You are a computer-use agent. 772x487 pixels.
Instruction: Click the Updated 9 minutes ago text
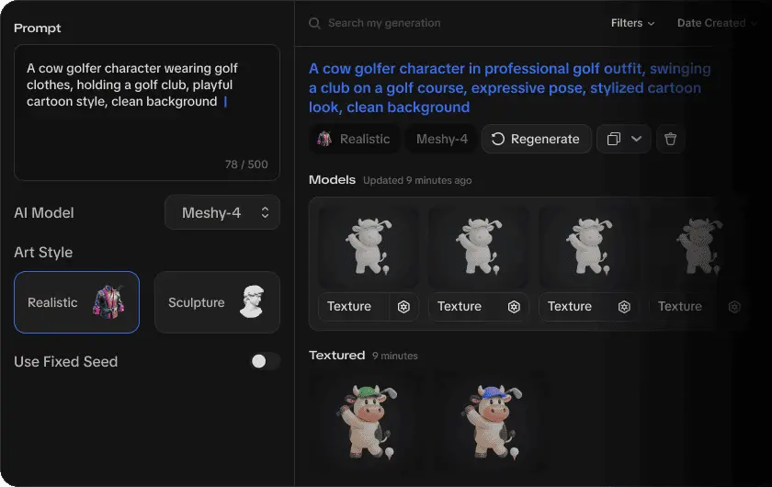(417, 180)
